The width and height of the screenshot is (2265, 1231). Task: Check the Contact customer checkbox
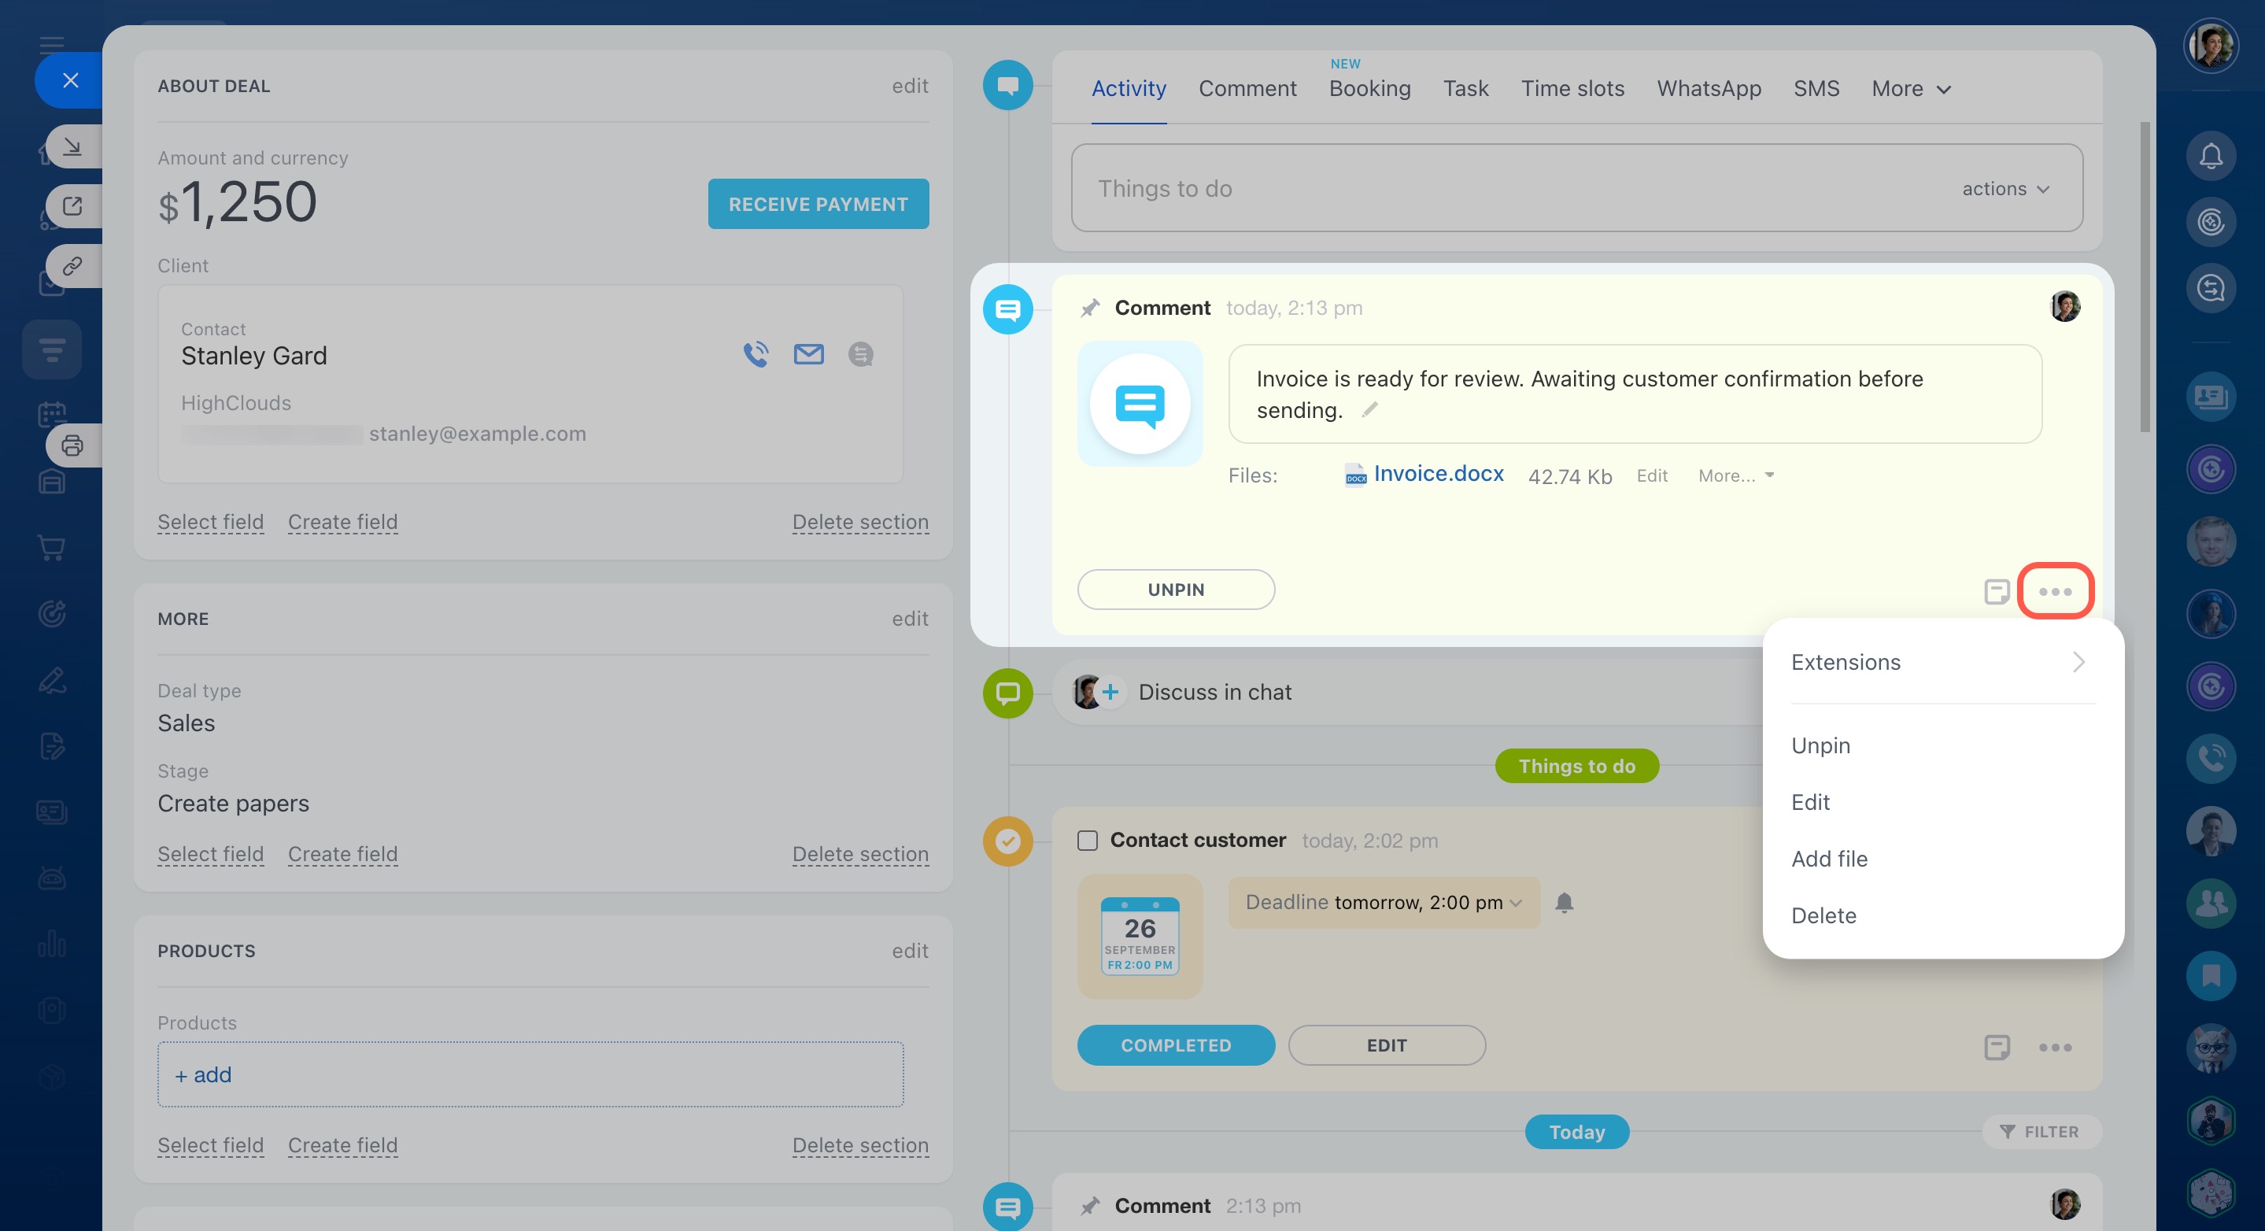(1088, 841)
